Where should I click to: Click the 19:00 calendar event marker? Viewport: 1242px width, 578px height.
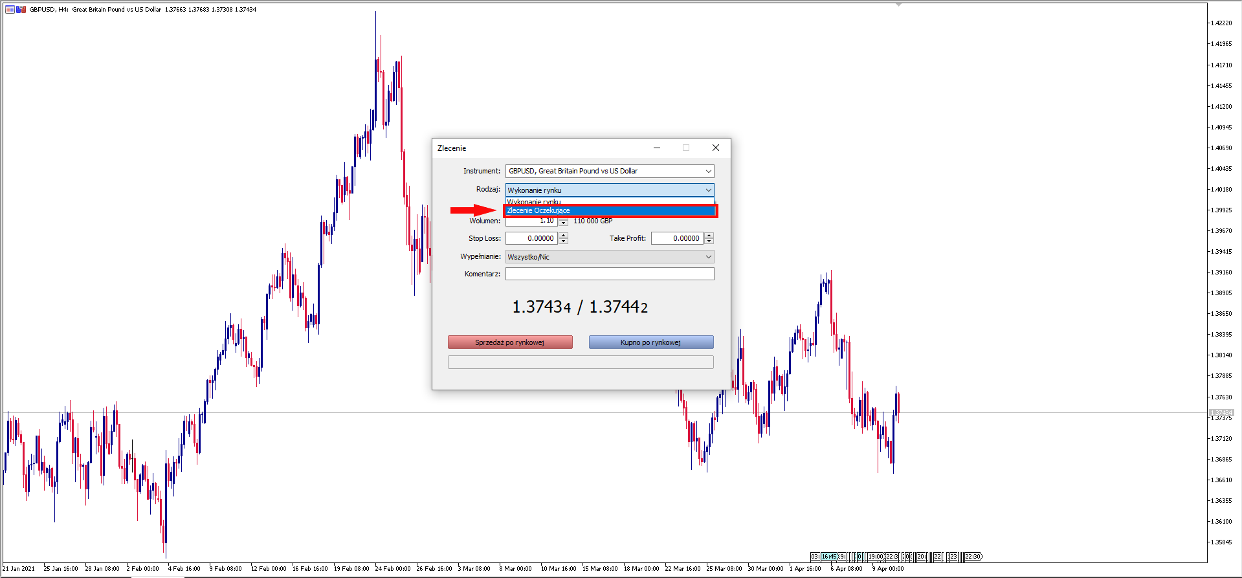876,557
